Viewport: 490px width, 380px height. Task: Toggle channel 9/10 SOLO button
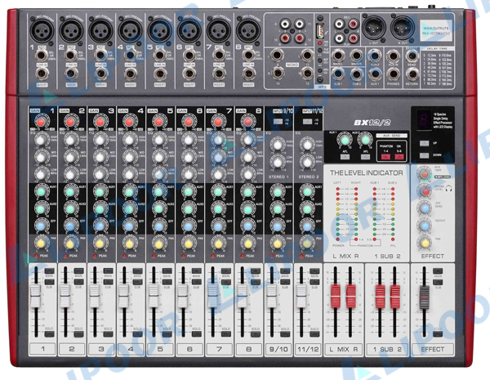point(285,334)
